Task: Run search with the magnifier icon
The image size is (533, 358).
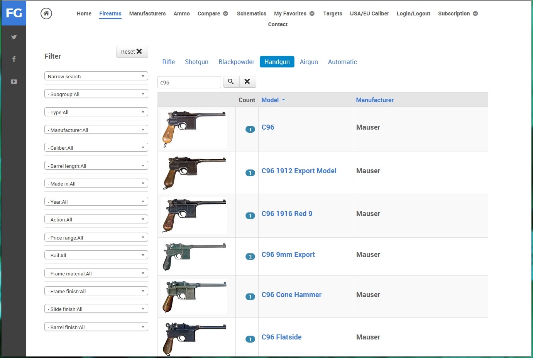Action: [x=231, y=82]
